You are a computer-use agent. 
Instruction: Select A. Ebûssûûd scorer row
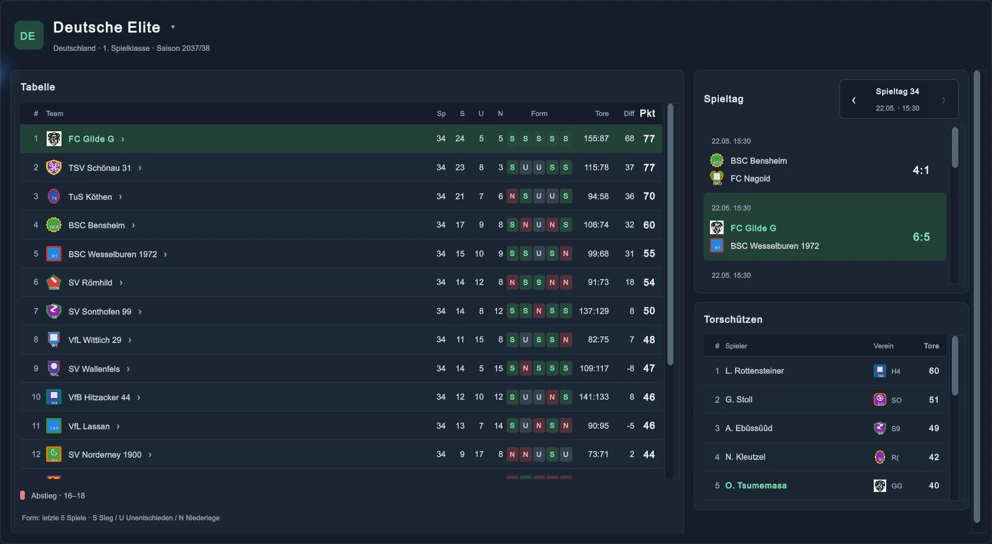825,428
